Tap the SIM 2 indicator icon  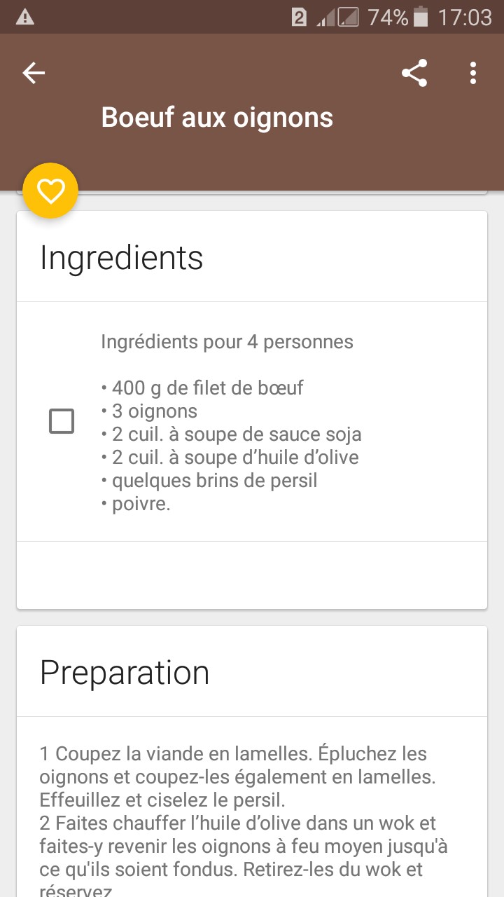tap(299, 17)
